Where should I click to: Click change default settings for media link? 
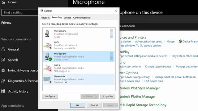click(144, 56)
